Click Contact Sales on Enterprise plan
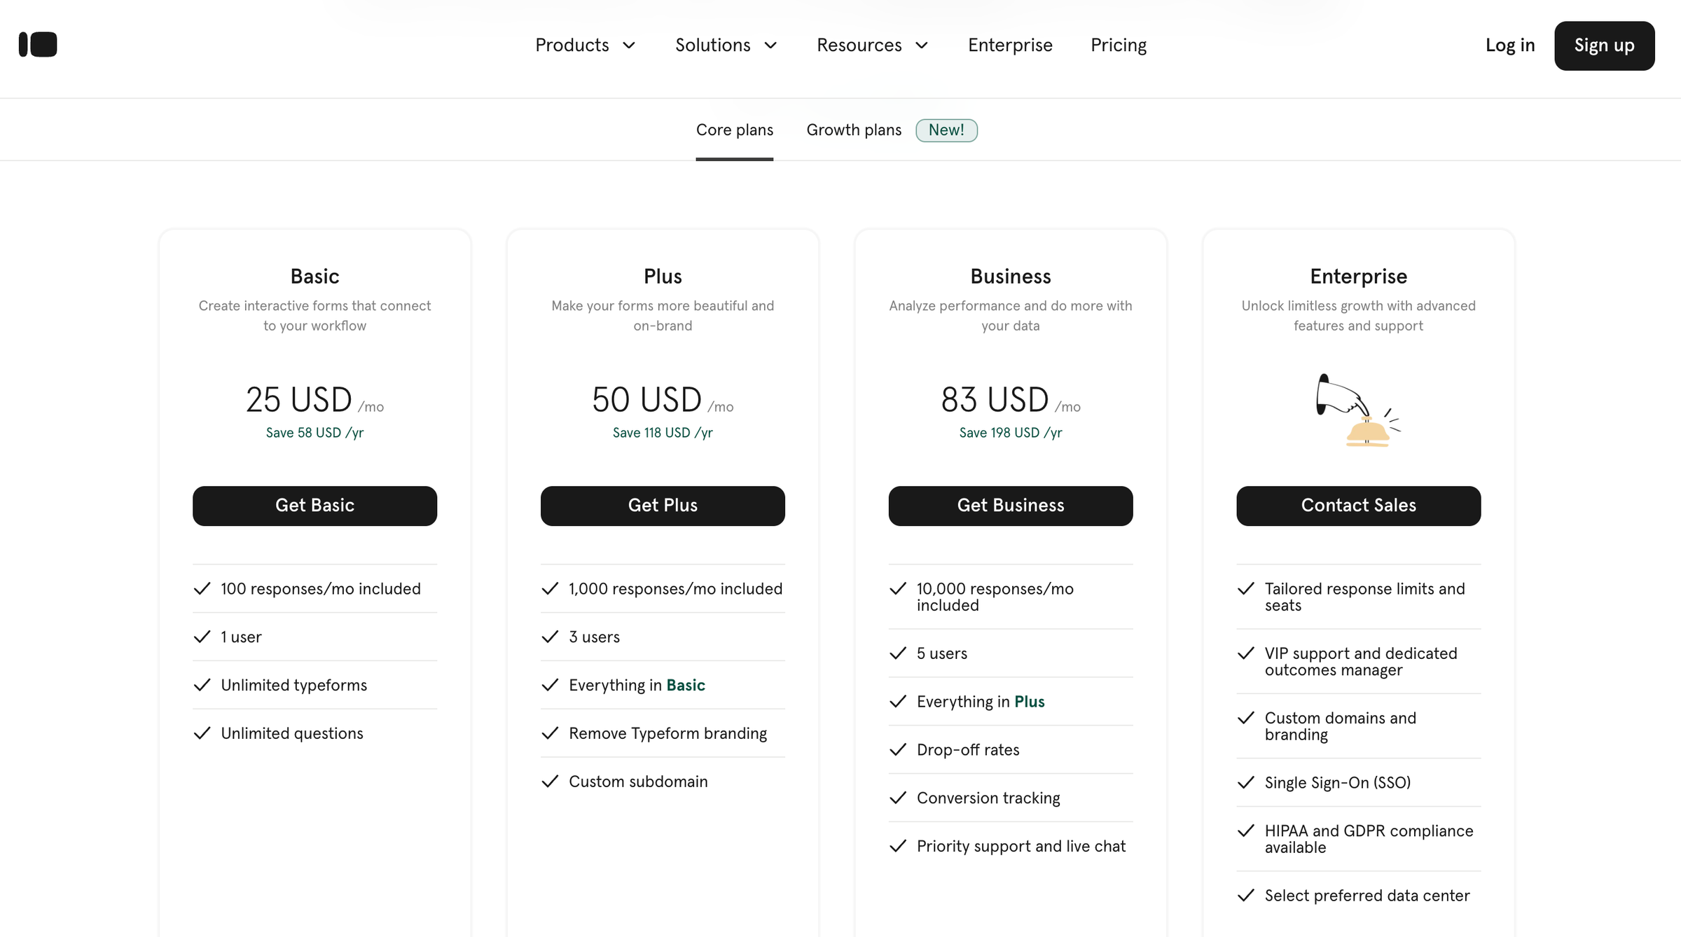The width and height of the screenshot is (1681, 937). tap(1358, 506)
